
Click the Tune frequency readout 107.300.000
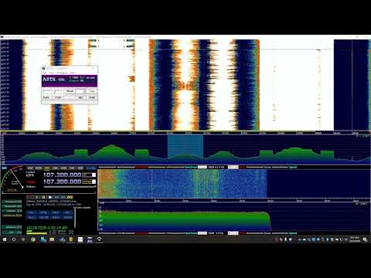click(x=62, y=181)
